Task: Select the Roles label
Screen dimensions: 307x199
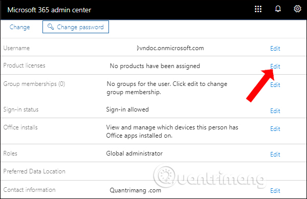Action: [x=10, y=153]
